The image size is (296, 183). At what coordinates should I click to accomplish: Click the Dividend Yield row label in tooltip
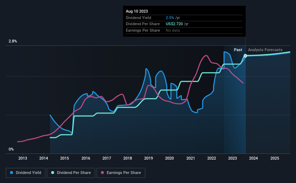[138, 18]
